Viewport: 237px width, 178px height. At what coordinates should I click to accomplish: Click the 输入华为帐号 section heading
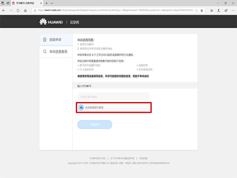pos(85,86)
